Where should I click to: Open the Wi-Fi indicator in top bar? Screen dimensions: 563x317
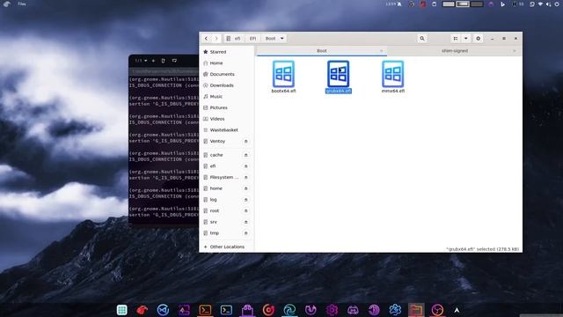(x=540, y=4)
